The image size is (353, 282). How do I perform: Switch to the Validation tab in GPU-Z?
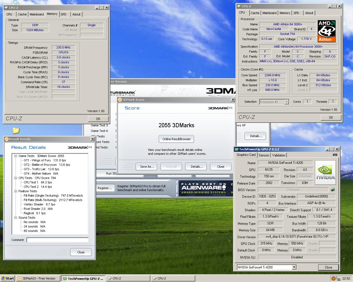[x=279, y=155]
